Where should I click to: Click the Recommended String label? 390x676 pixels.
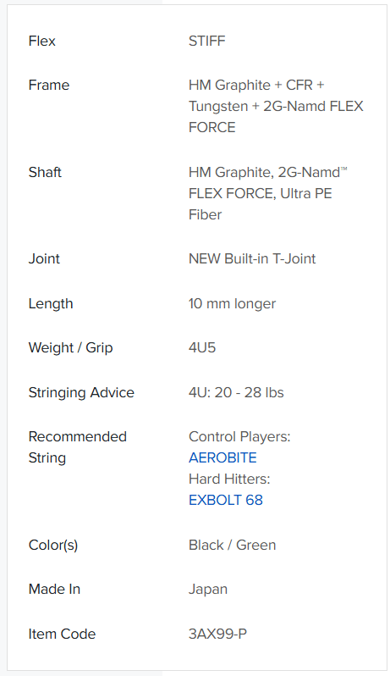pyautogui.click(x=78, y=447)
